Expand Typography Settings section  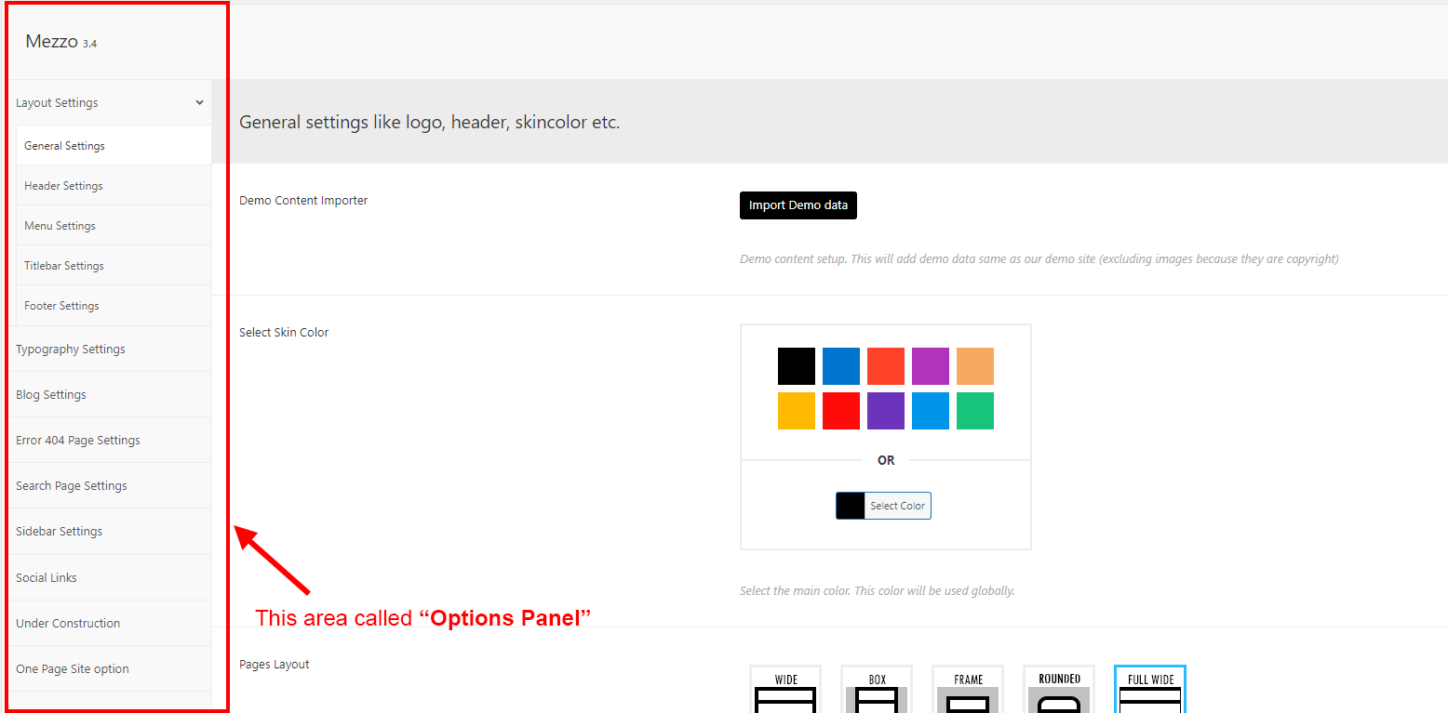(x=71, y=350)
